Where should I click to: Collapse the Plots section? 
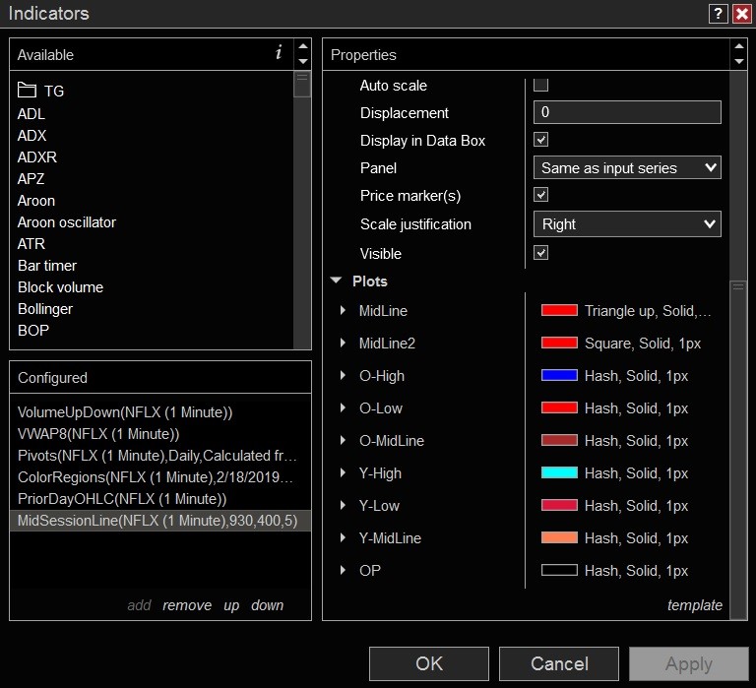coord(336,281)
